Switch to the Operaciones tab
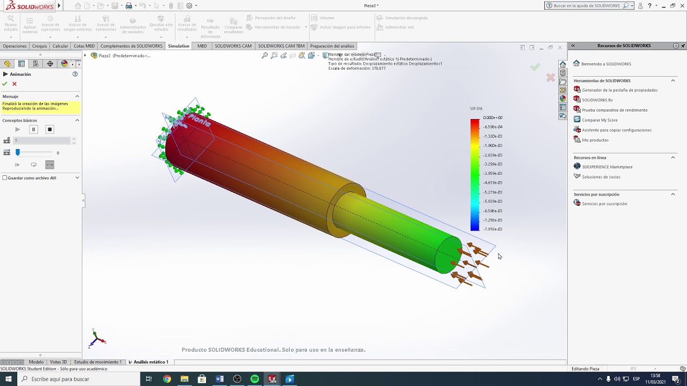The height and width of the screenshot is (386, 687). point(14,46)
